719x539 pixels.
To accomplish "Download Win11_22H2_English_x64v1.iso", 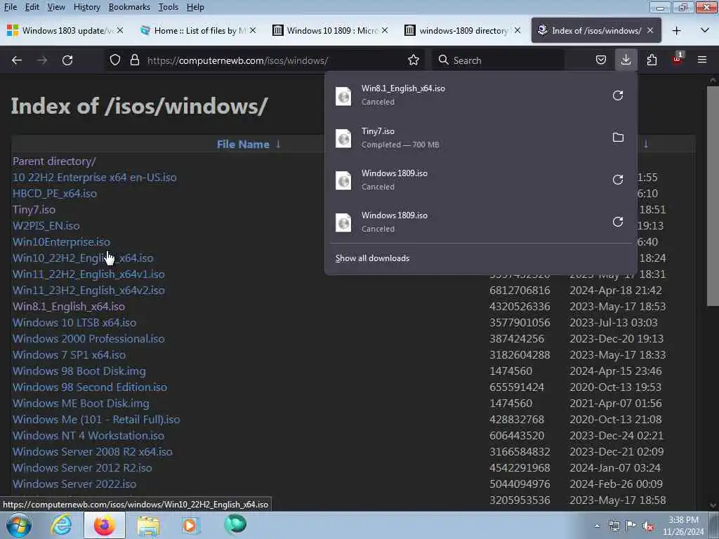I will [x=88, y=274].
